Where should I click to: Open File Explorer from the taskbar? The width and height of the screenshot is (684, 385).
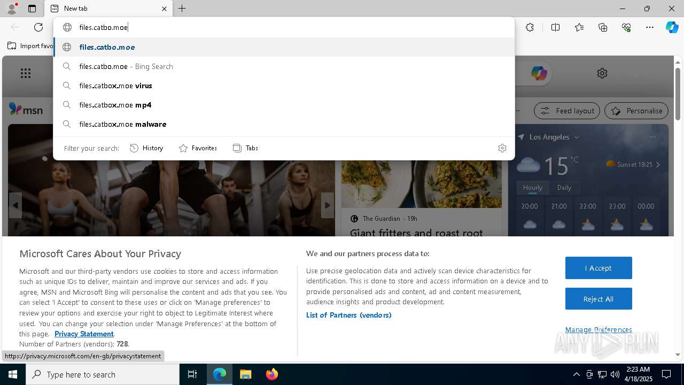click(x=245, y=374)
